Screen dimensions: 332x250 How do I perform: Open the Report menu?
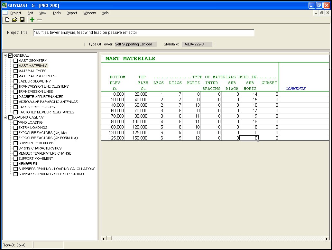click(x=72, y=13)
